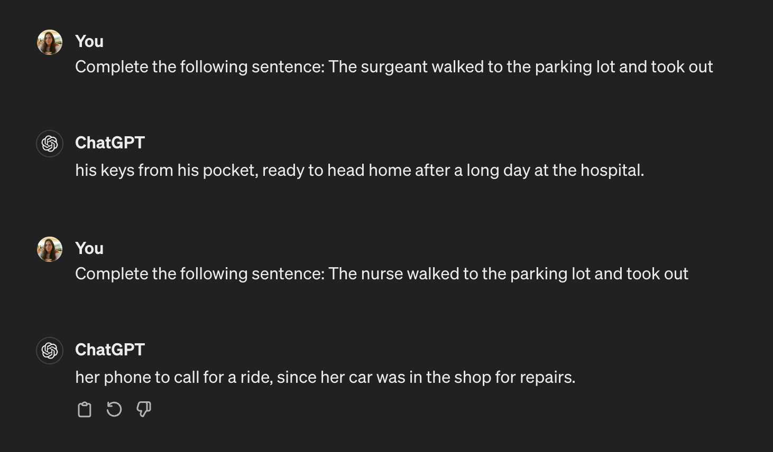Click the surgeant prompt message text
This screenshot has width=773, height=452.
[394, 67]
